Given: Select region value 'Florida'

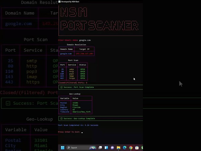Looking at the screenshot, I should pyautogui.click(x=76, y=107).
